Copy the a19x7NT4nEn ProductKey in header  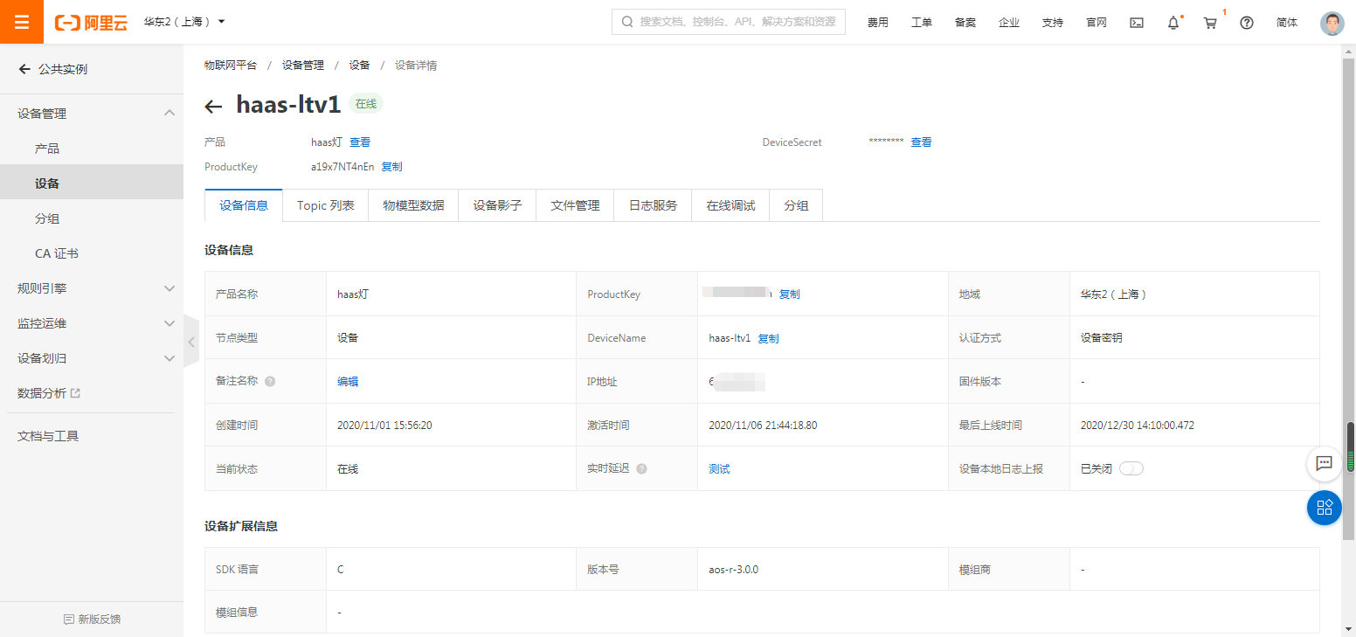click(x=391, y=167)
